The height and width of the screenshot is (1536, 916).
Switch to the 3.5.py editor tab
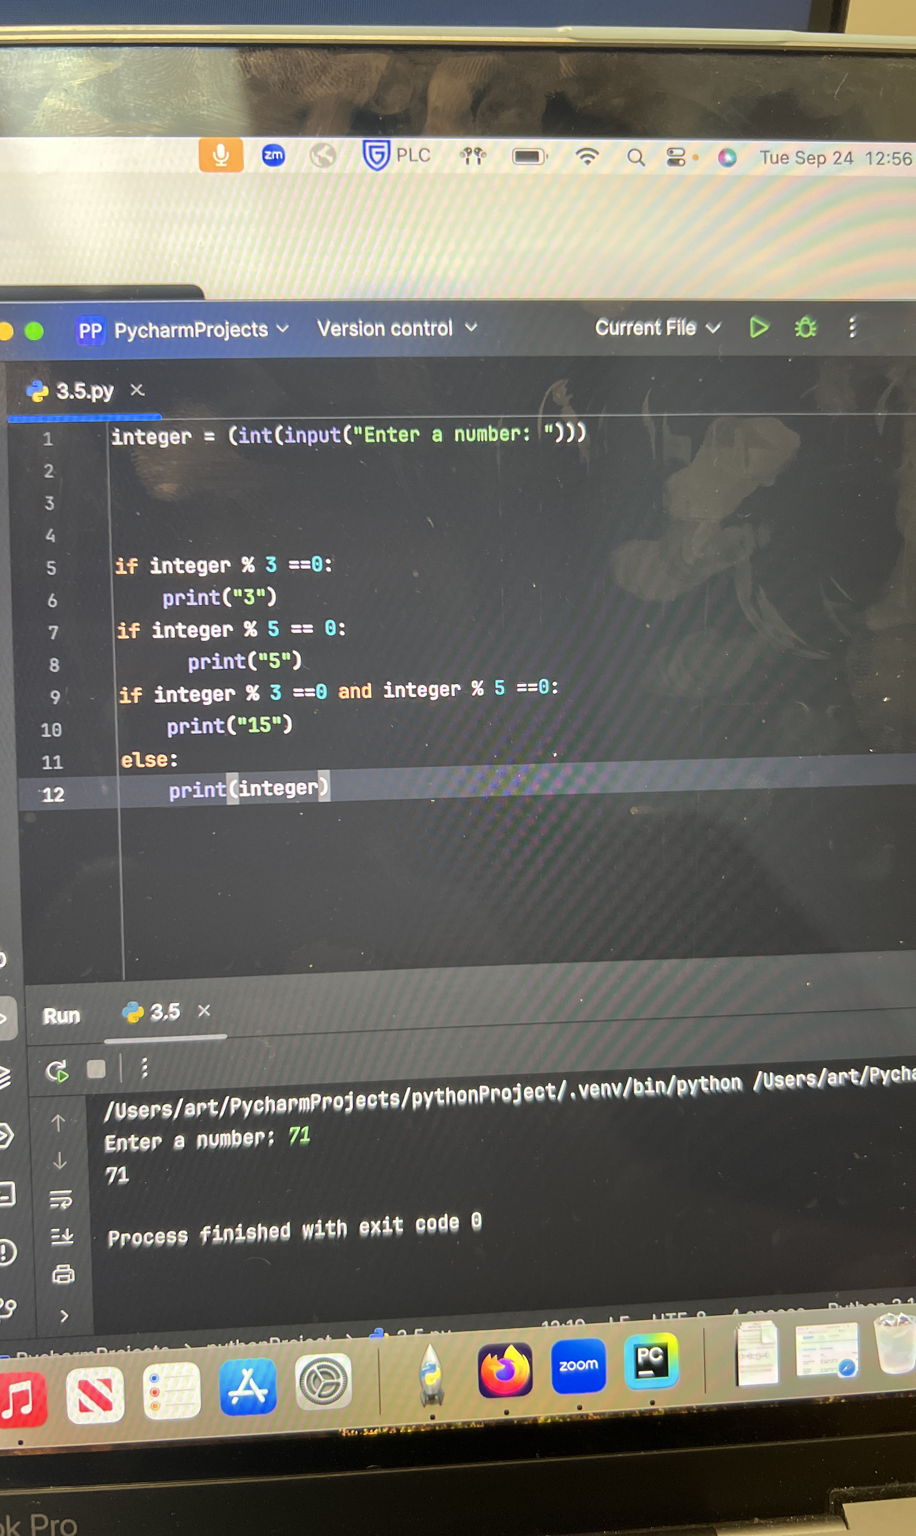[x=83, y=390]
